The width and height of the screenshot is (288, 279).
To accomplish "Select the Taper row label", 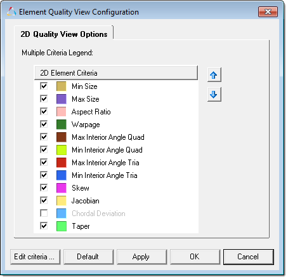I will pyautogui.click(x=81, y=226).
